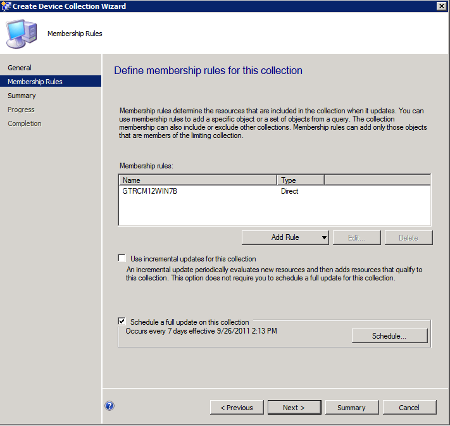
Task: Proceed with the Next button
Action: point(294,408)
